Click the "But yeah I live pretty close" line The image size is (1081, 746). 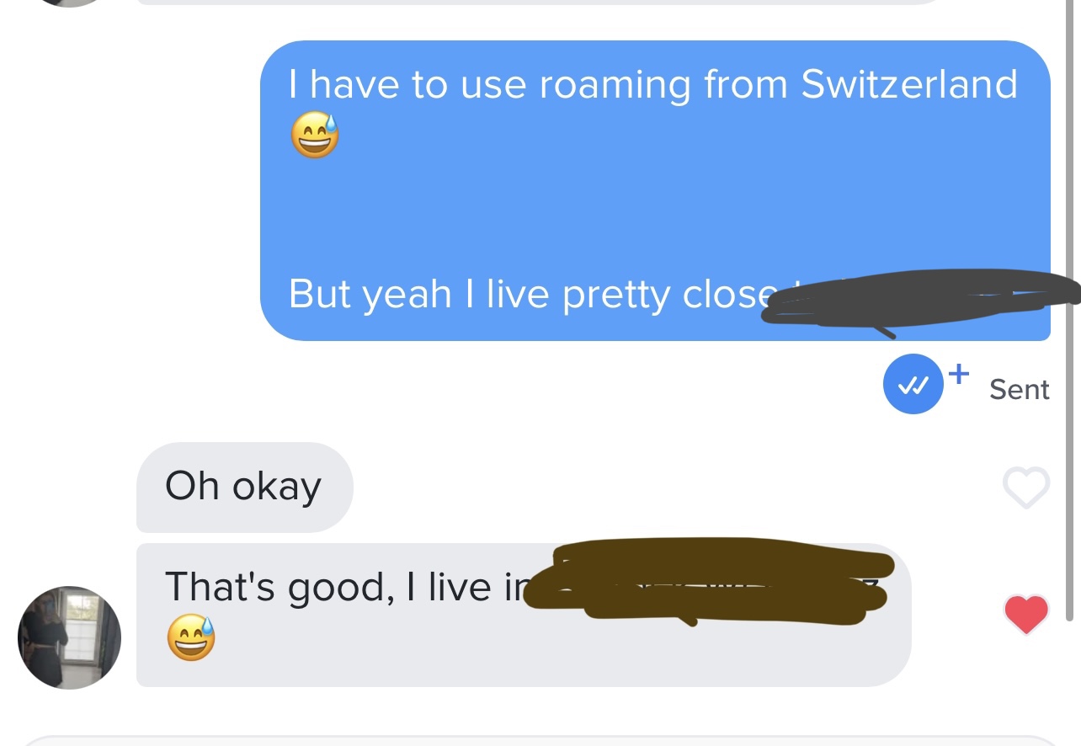coord(530,295)
